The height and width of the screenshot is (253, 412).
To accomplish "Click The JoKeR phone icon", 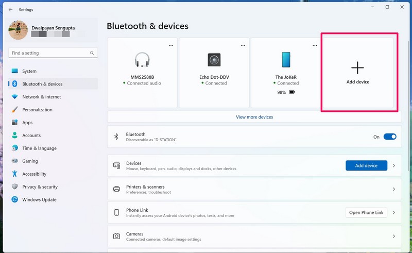I will pos(286,60).
